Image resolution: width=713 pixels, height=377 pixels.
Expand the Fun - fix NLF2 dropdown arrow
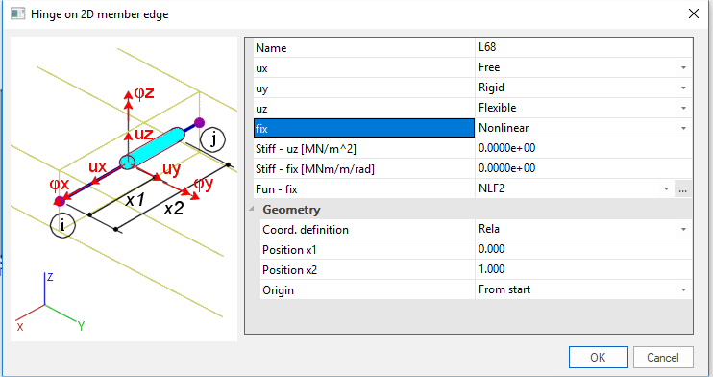pyautogui.click(x=666, y=188)
